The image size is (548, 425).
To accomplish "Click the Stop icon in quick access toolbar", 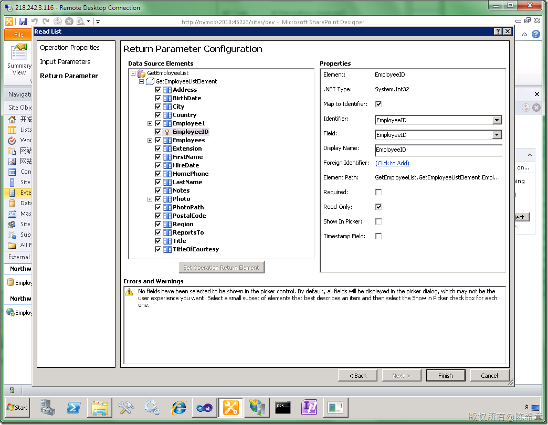I will point(69,22).
